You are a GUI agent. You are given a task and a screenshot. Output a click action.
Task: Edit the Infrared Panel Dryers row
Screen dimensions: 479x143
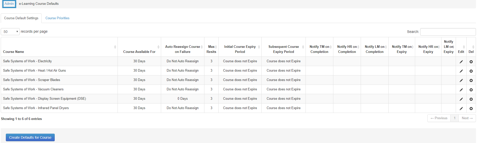pyautogui.click(x=461, y=109)
